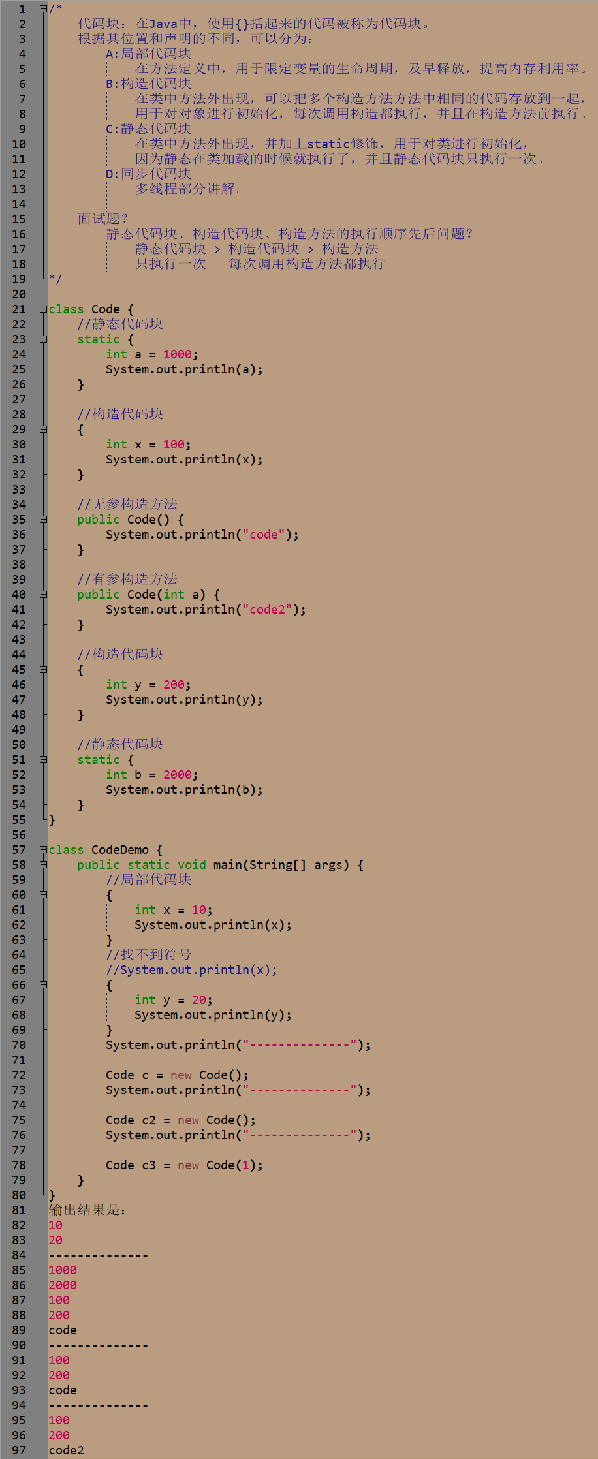The image size is (598, 1459).
Task: Collapse the constructor block fold, line 29
Action: click(x=43, y=429)
